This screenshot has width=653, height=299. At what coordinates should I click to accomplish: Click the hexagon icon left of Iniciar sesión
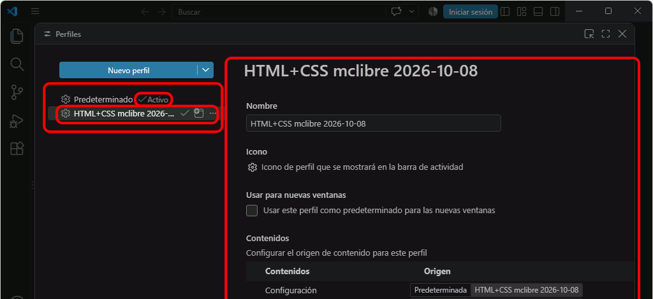point(433,11)
